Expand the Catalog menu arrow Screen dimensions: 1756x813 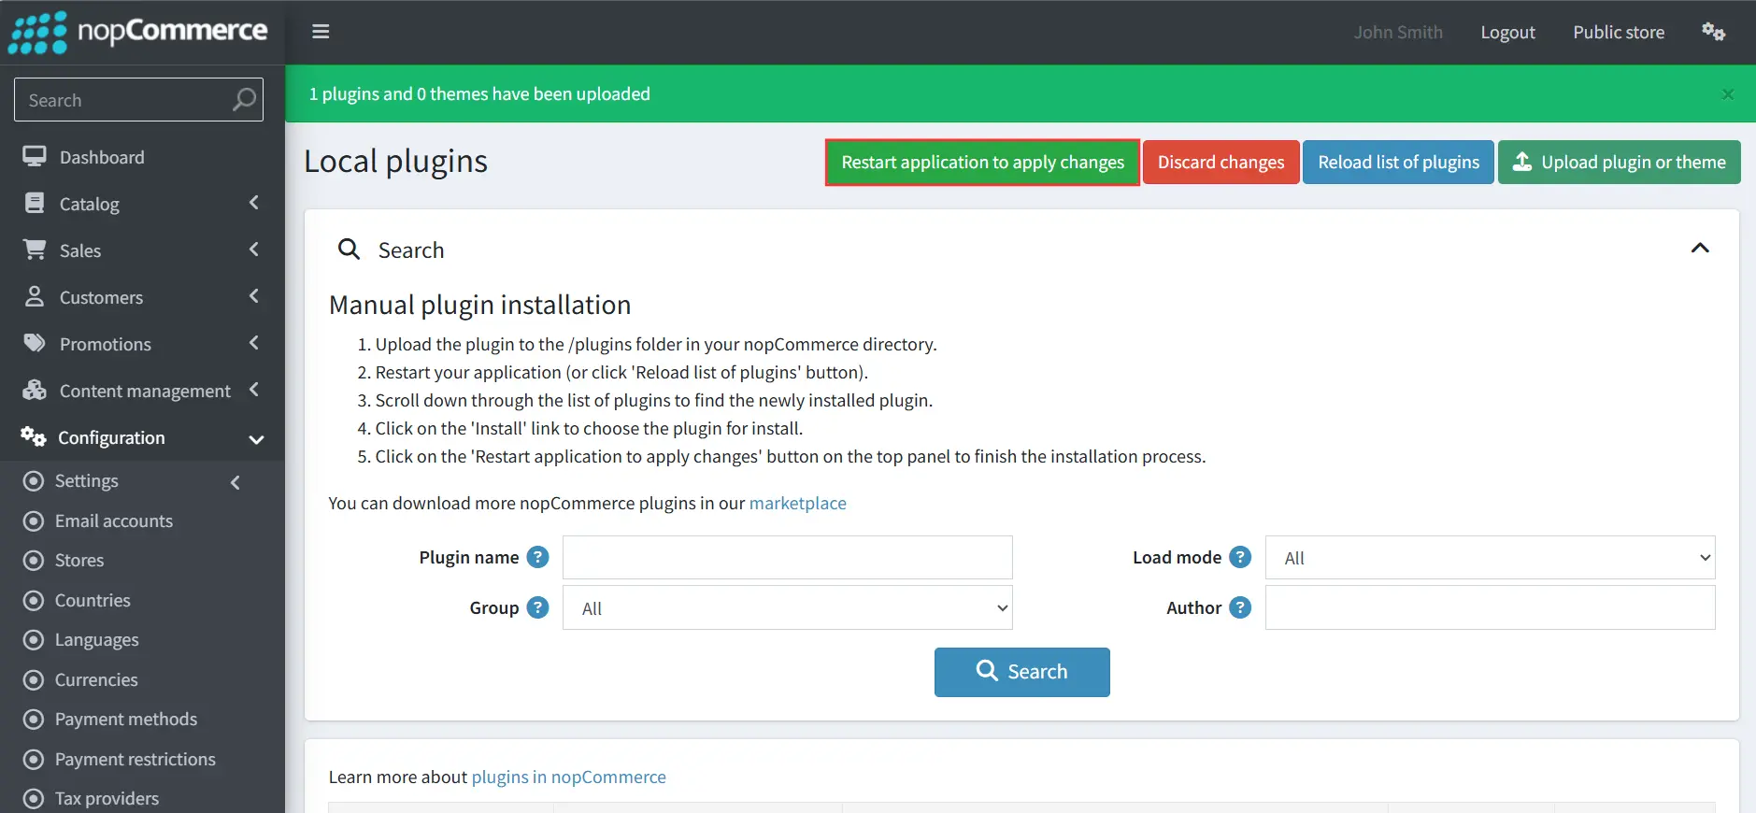254,203
